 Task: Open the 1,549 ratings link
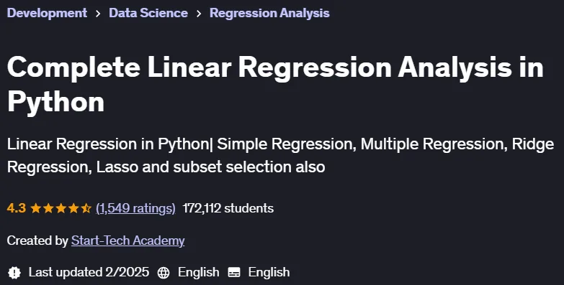[x=135, y=208]
